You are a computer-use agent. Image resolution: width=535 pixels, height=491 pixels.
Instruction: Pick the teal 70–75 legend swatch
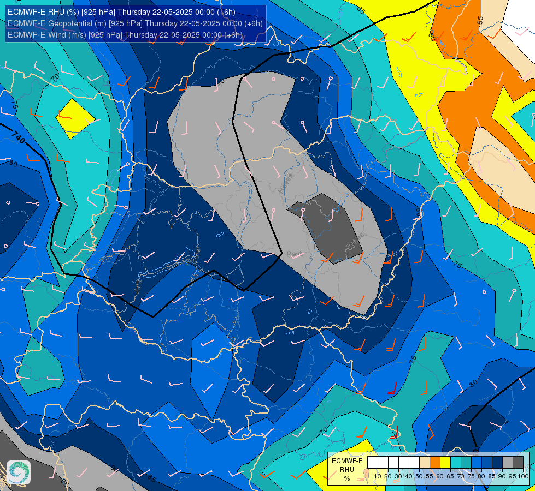466,462
